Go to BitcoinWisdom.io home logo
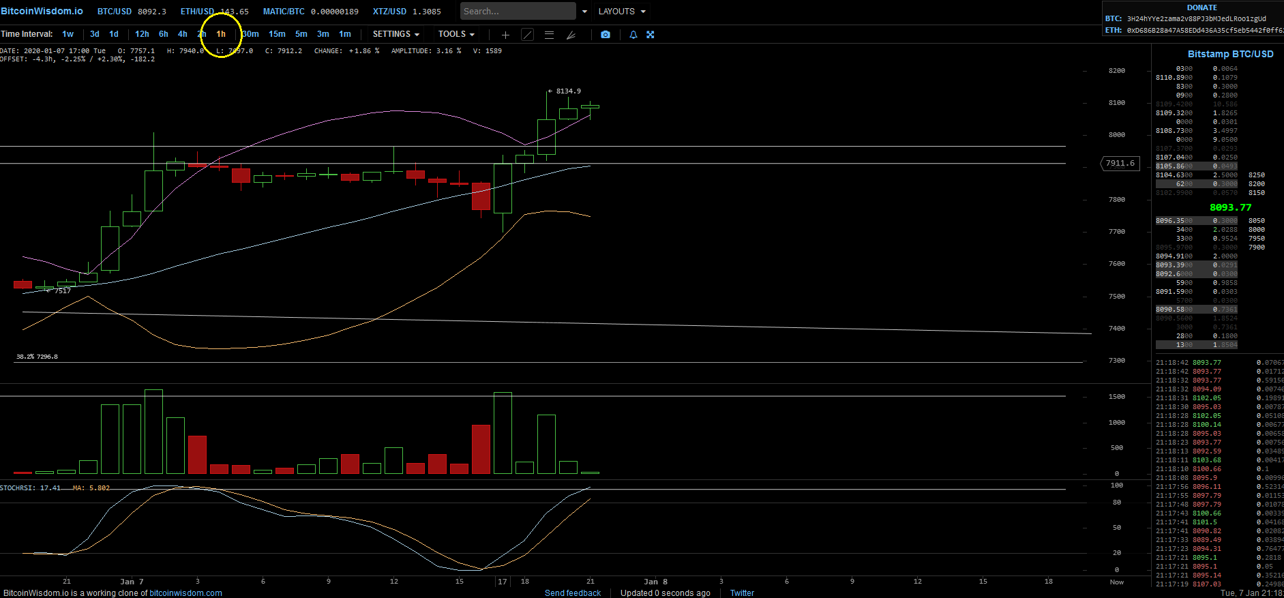 point(42,11)
